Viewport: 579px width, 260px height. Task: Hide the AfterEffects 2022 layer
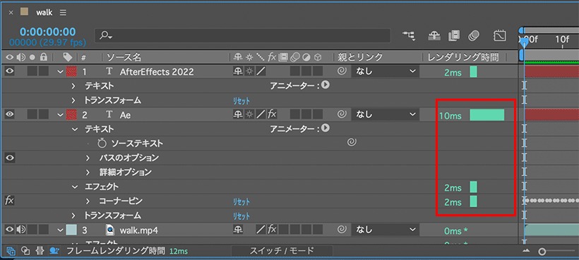point(10,71)
